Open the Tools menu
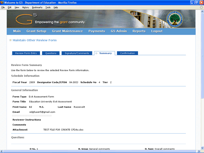The width and height of the screenshot is (204, 153). pyautogui.click(x=48, y=7)
